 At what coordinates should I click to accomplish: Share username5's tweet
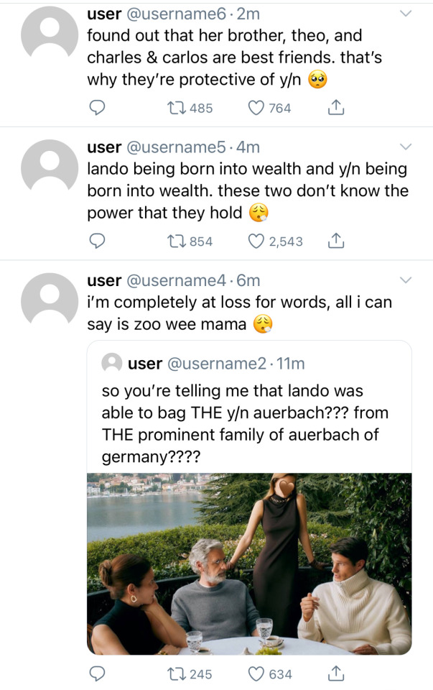335,241
